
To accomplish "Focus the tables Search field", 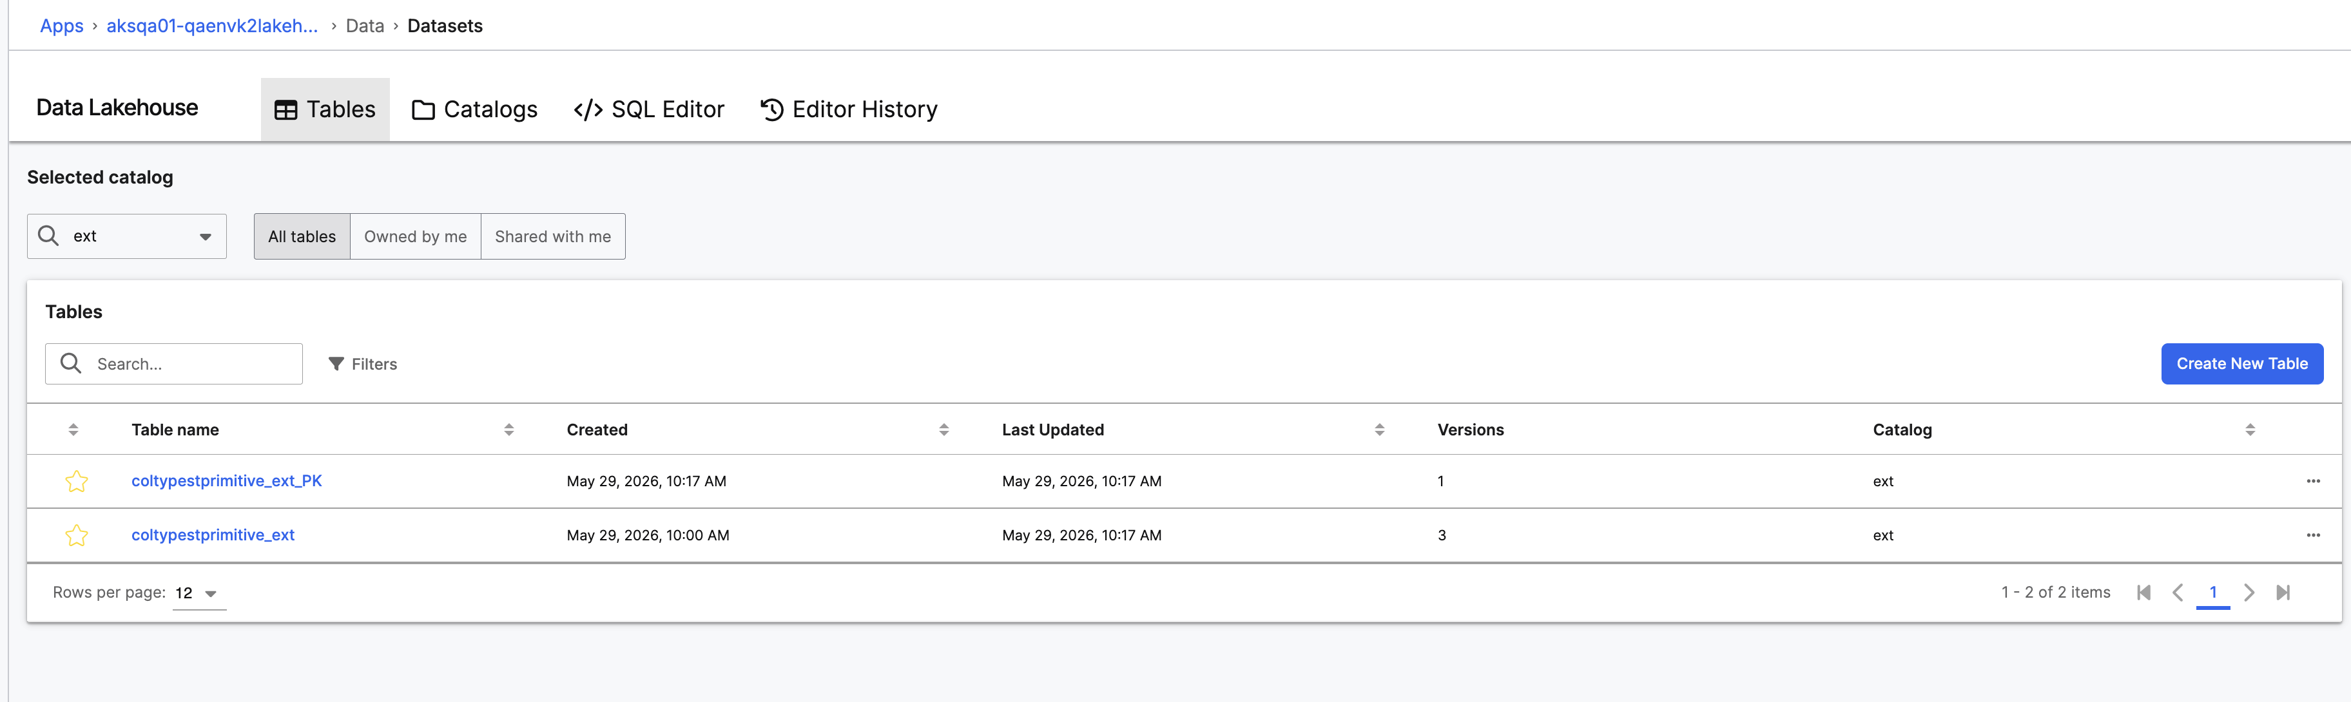I will click(x=173, y=364).
